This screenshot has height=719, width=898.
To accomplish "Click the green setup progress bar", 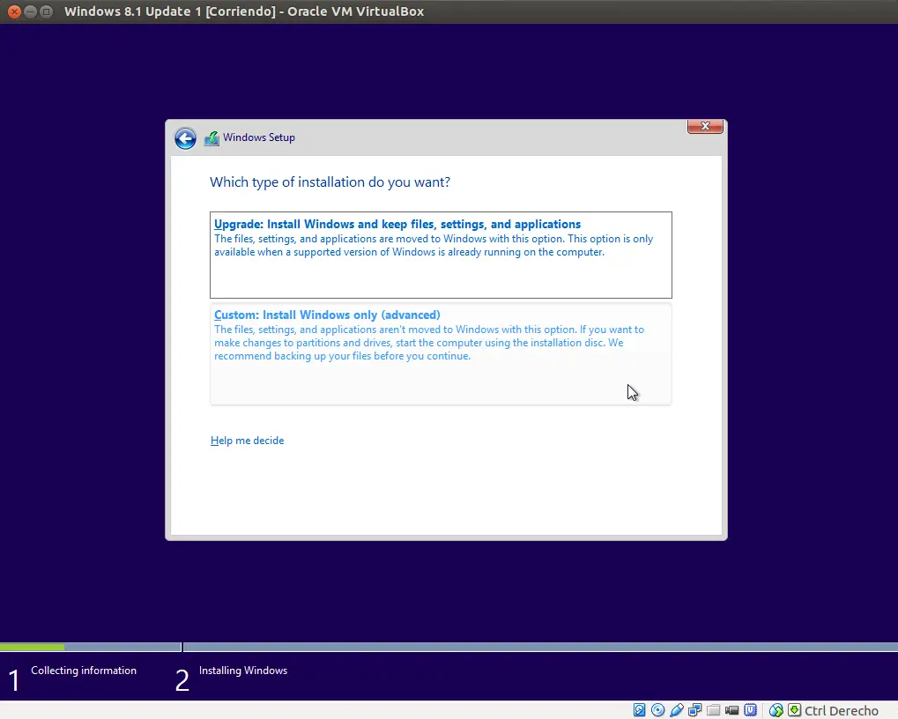I will (x=32, y=647).
